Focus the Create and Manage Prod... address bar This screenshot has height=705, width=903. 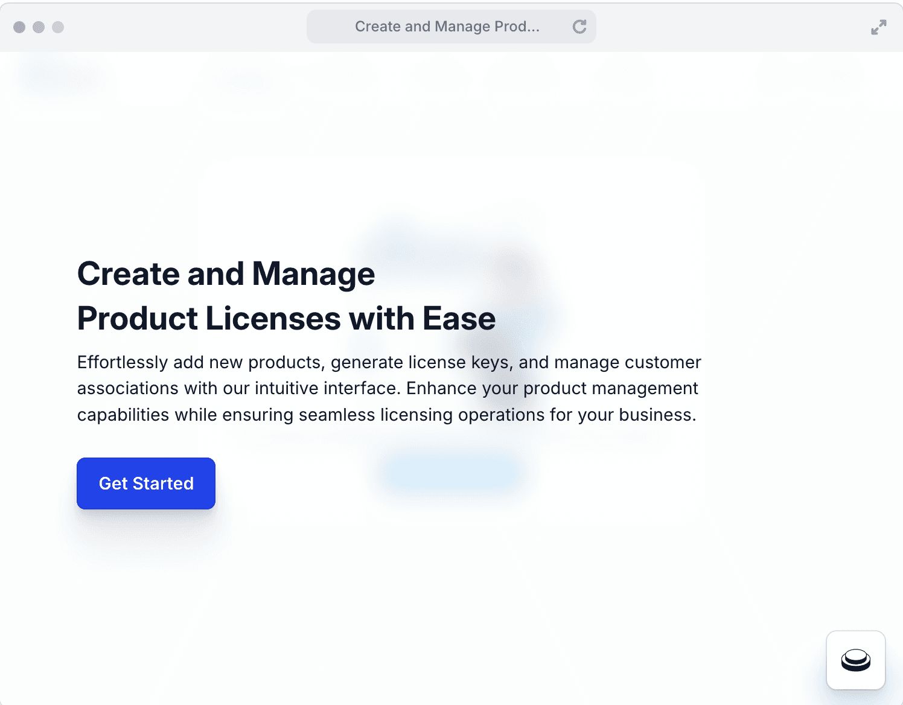pyautogui.click(x=447, y=27)
